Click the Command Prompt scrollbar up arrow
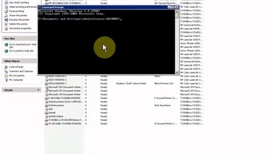273x154 pixels. tap(177, 12)
